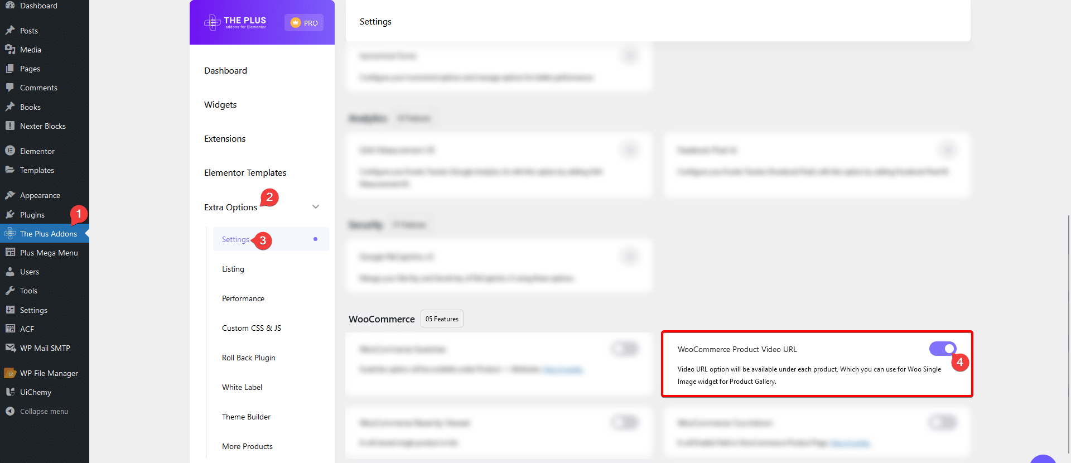Select Settings under Extra Options

click(x=271, y=239)
